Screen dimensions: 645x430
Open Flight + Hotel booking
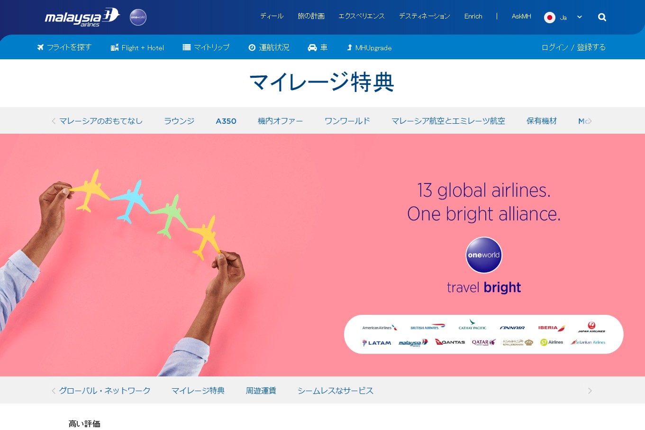[x=137, y=47]
